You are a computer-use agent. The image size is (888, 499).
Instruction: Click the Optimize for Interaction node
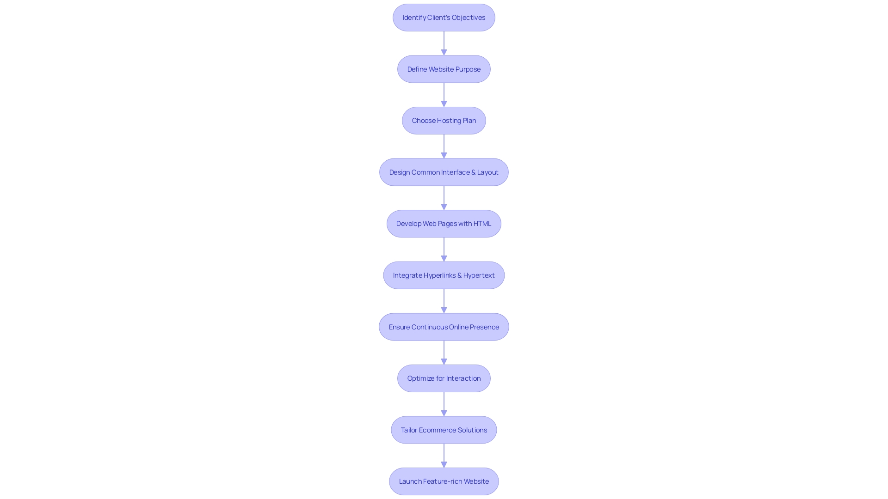(444, 378)
